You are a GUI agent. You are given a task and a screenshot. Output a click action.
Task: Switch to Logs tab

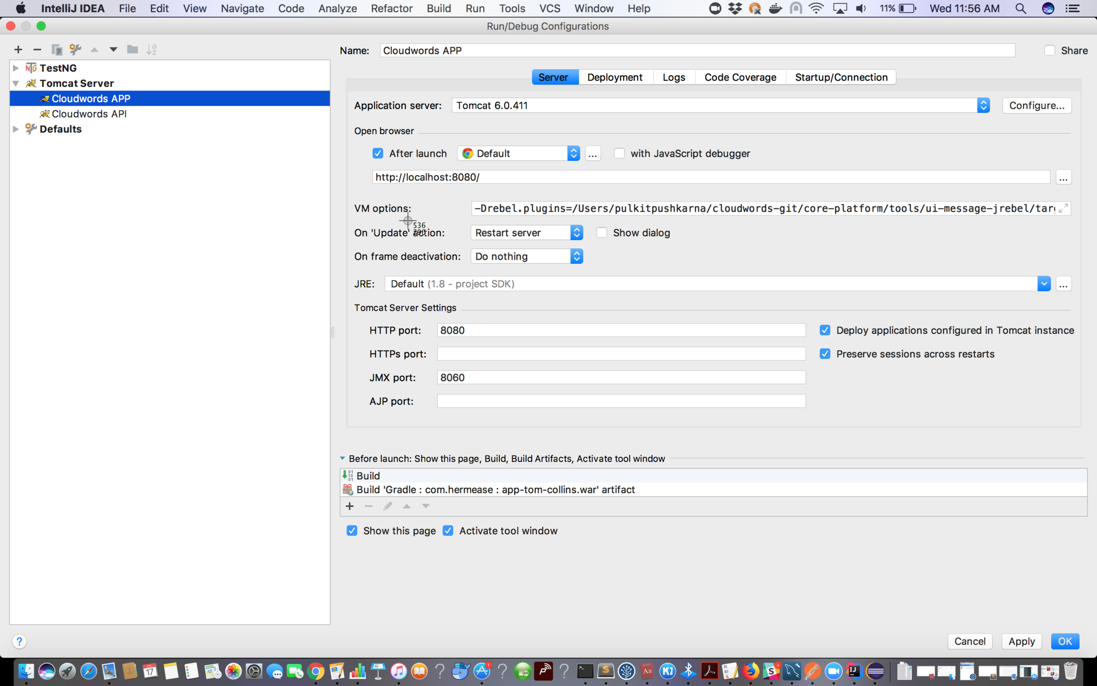point(674,77)
